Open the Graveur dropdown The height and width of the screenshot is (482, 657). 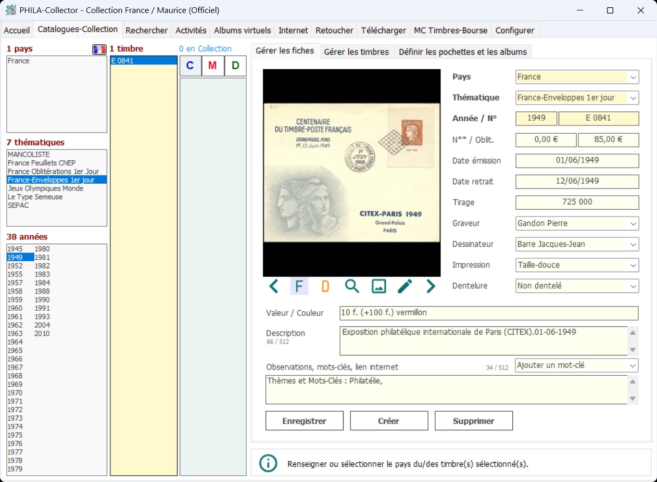633,223
